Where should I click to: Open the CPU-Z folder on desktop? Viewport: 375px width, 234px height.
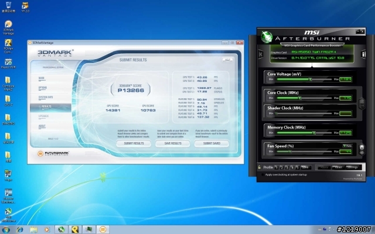[x=8, y=101]
